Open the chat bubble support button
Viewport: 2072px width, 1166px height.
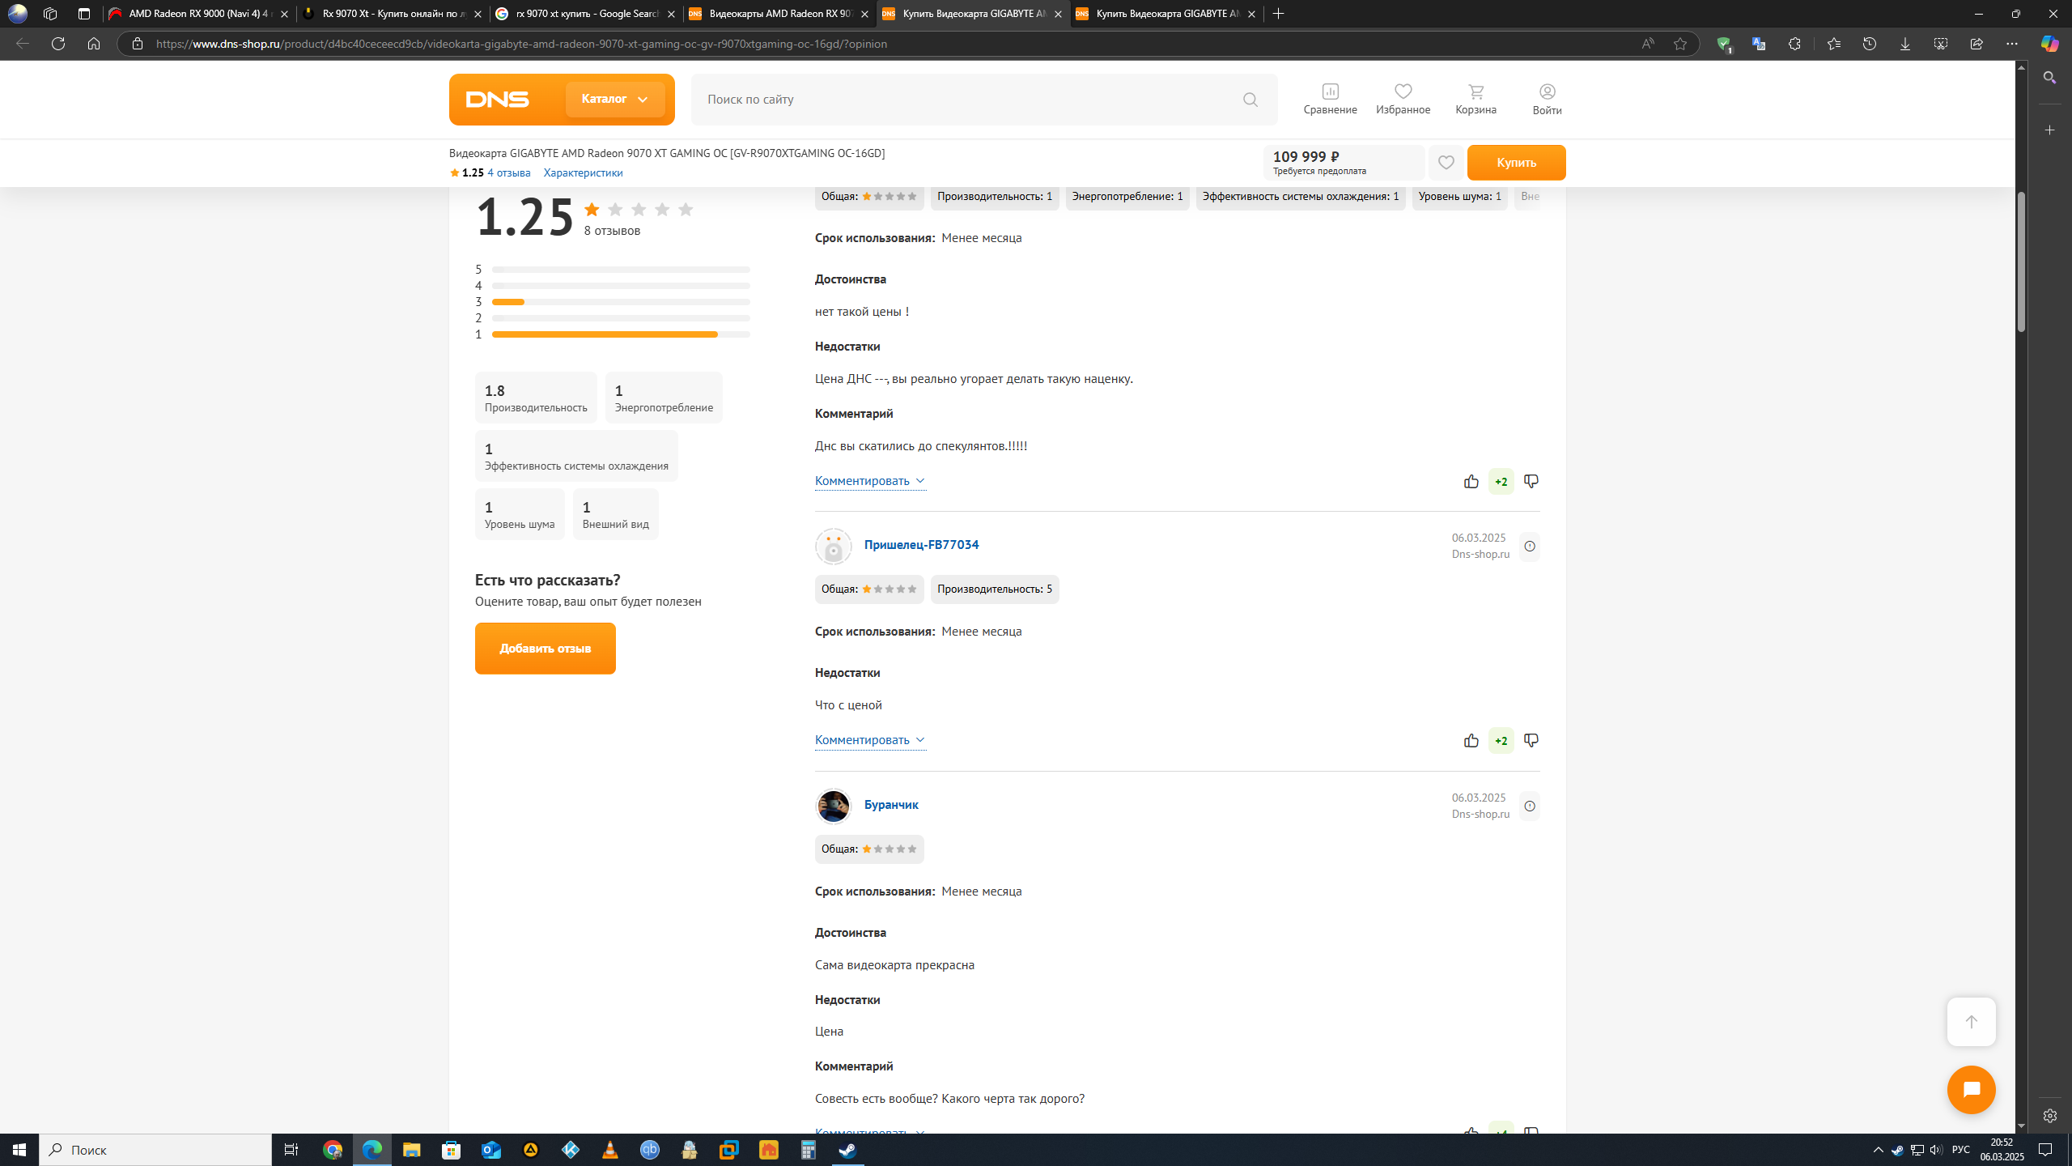point(1971,1089)
